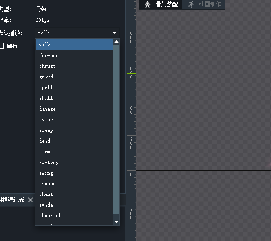Click the walking figure icon on 骨架装配

pyautogui.click(x=147, y=5)
